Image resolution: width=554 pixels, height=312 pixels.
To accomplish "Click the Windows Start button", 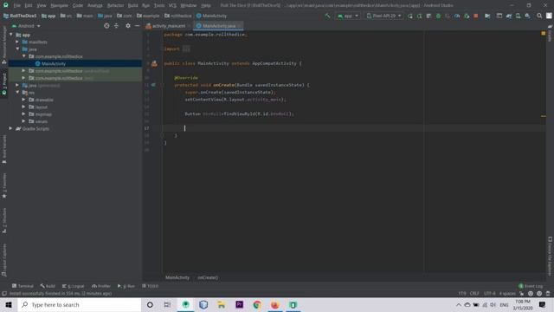I will [x=9, y=304].
